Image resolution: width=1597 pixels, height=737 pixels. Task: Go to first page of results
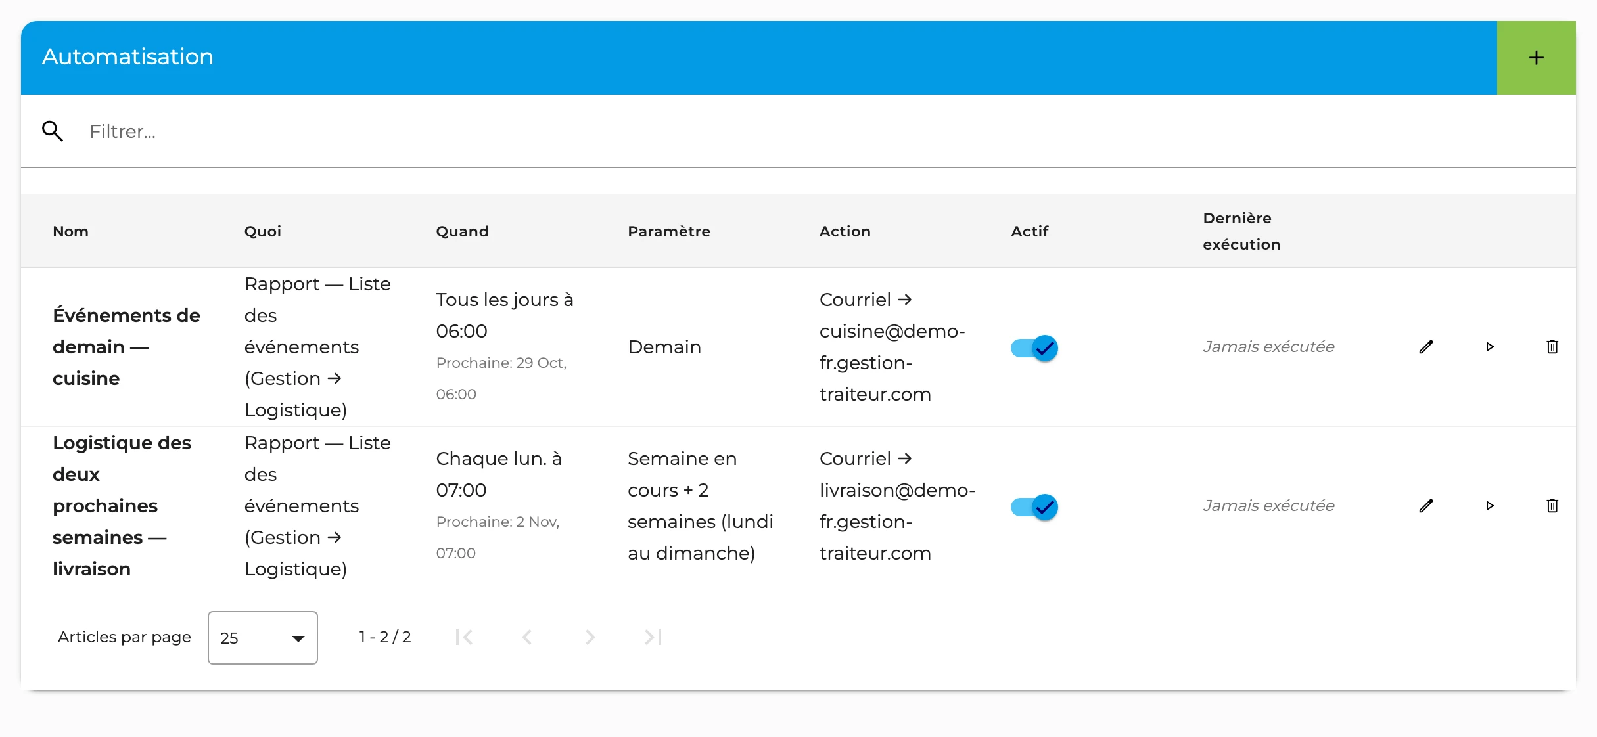click(x=464, y=637)
